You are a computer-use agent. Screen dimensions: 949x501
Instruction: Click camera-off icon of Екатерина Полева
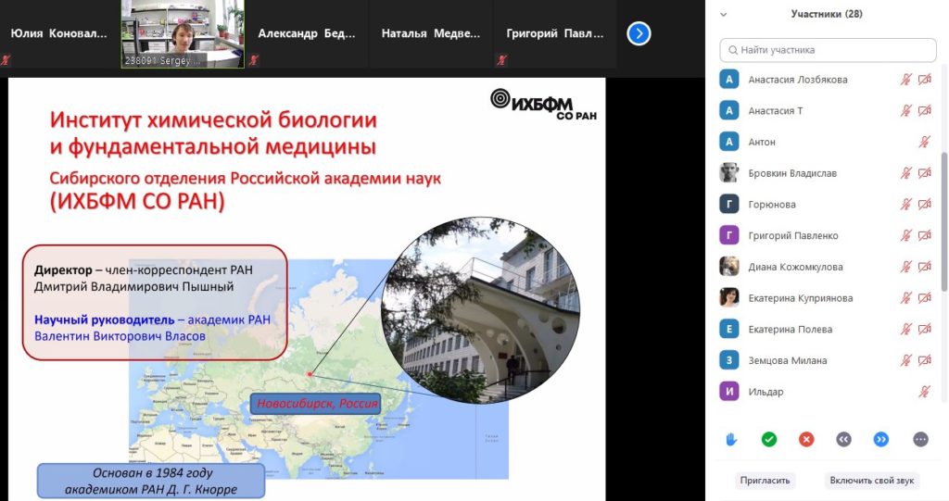pos(925,329)
